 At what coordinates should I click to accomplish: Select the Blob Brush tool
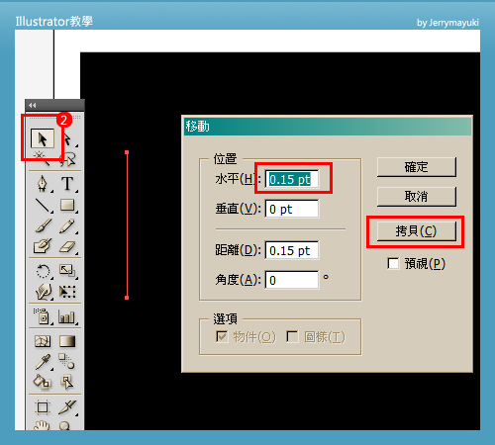coord(43,246)
